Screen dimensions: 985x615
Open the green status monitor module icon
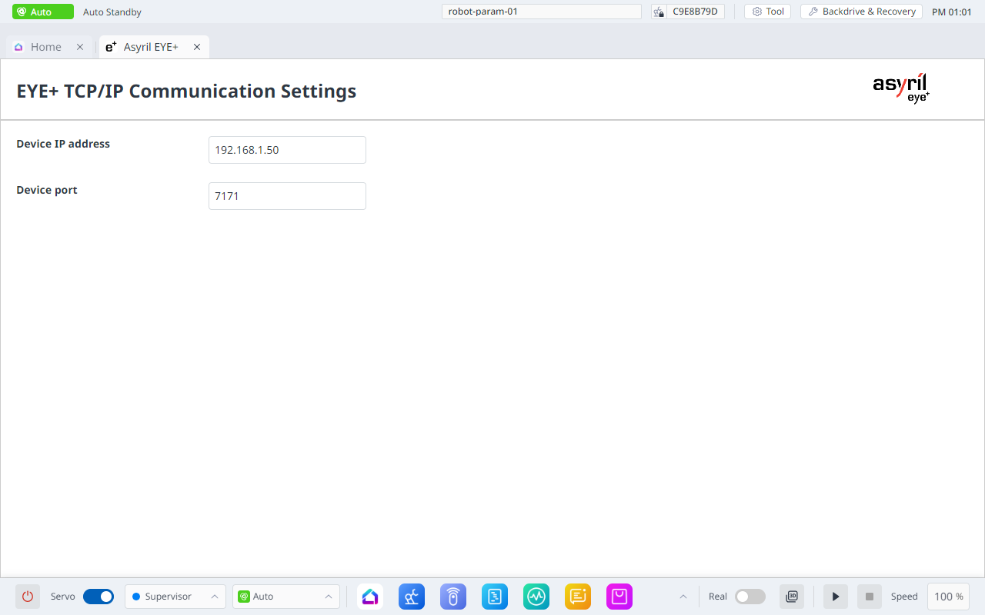(536, 597)
